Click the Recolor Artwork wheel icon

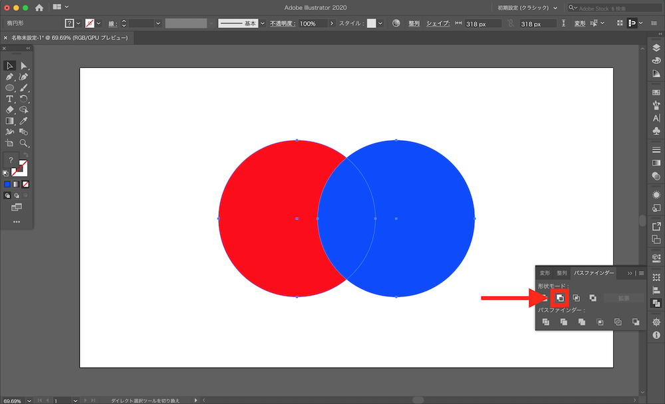[396, 23]
